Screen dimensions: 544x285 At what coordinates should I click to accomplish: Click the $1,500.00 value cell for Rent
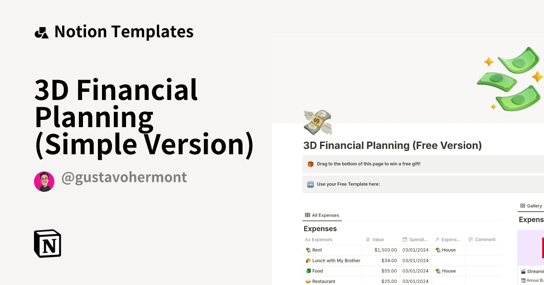385,250
